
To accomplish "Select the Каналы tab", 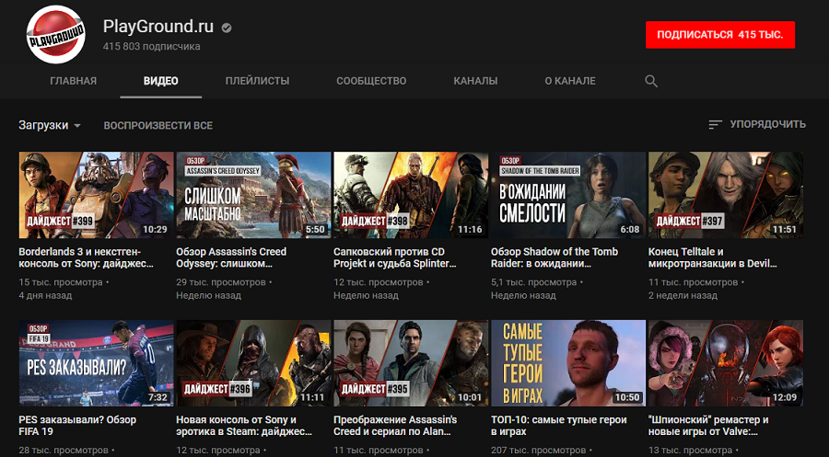I will 475,81.
